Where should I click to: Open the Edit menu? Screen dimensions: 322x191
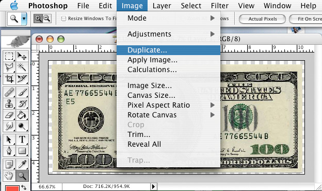(105, 6)
